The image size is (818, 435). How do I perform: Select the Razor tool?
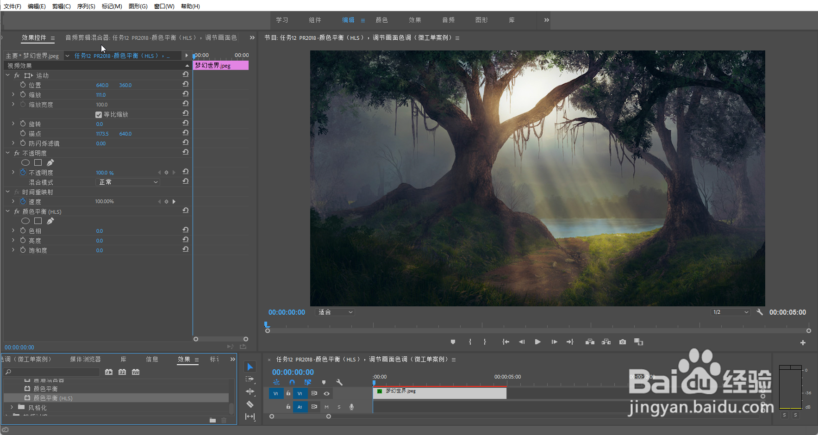point(250,404)
